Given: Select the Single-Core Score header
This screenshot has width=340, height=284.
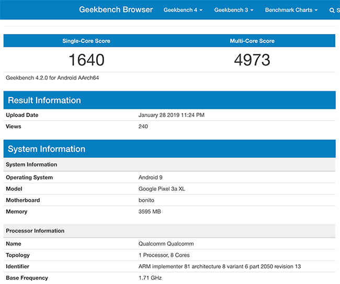Looking at the screenshot, I should 86,41.
